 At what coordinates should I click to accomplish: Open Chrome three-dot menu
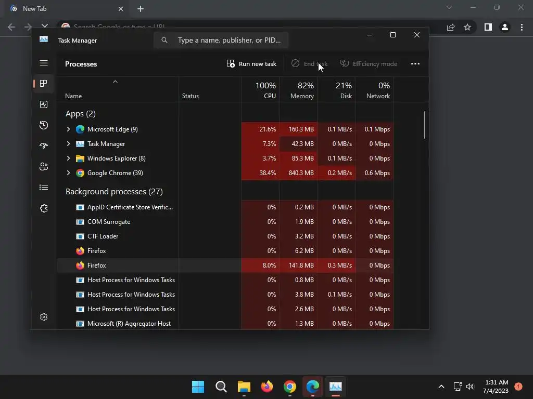[522, 27]
